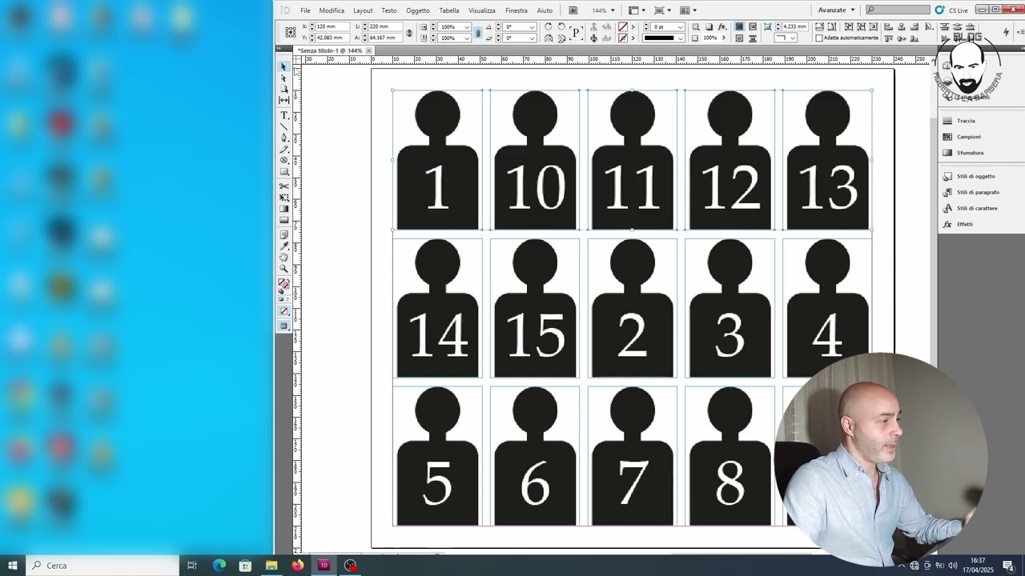Rotate selection 90° counterclockwise
The height and width of the screenshot is (576, 1025).
click(x=561, y=26)
